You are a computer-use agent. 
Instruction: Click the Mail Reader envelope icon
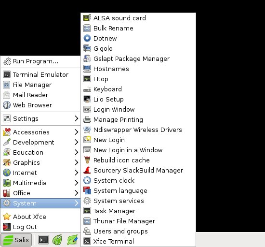click(7, 95)
